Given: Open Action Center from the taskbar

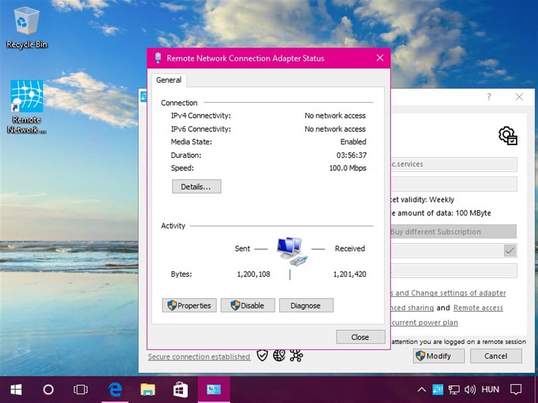Looking at the screenshot, I should tap(516, 389).
